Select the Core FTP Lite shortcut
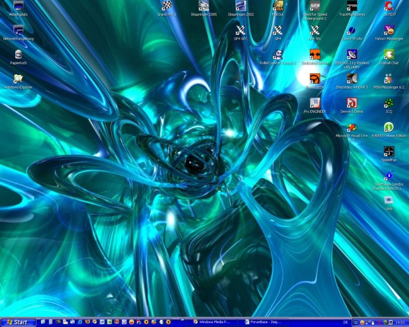Screen dimensions: 409x327 [x=352, y=32]
